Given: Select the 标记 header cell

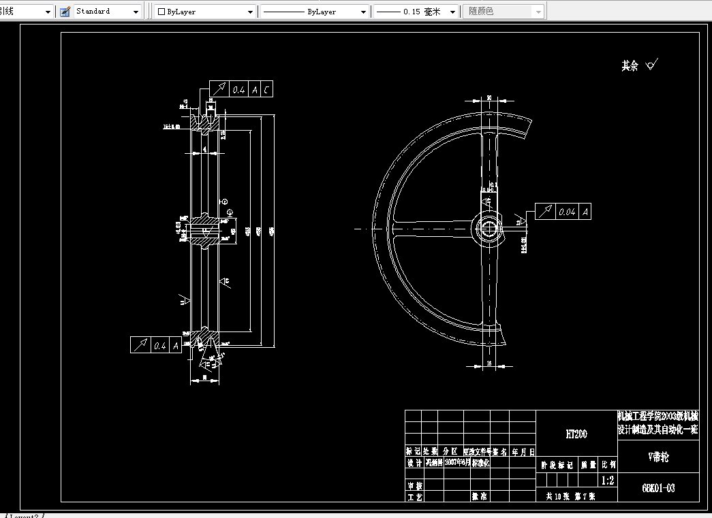Looking at the screenshot, I should [413, 451].
